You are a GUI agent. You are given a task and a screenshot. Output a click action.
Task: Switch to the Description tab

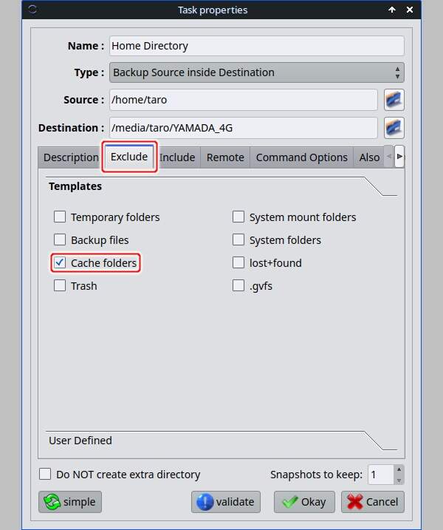[71, 157]
